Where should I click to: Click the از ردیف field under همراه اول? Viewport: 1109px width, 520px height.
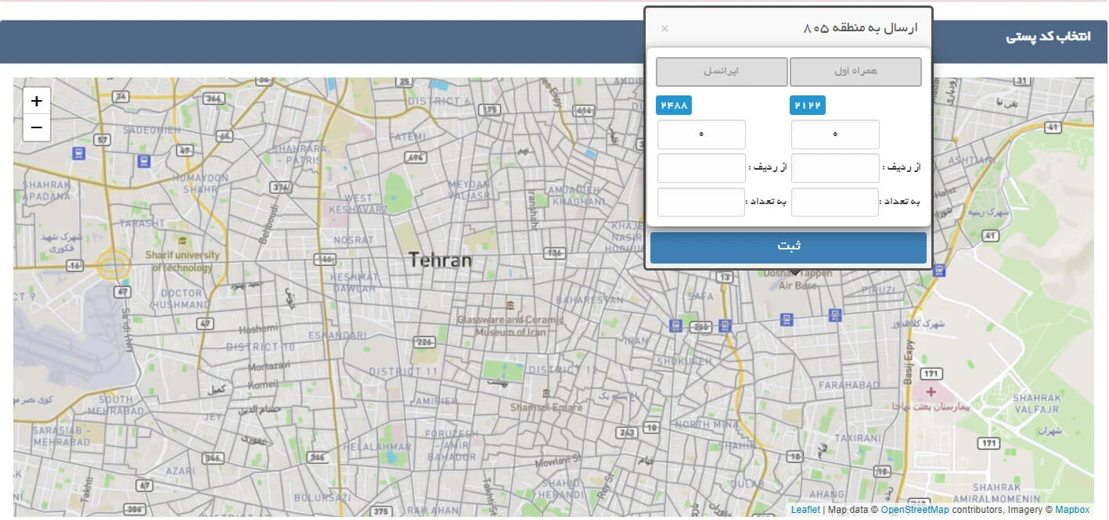click(835, 168)
